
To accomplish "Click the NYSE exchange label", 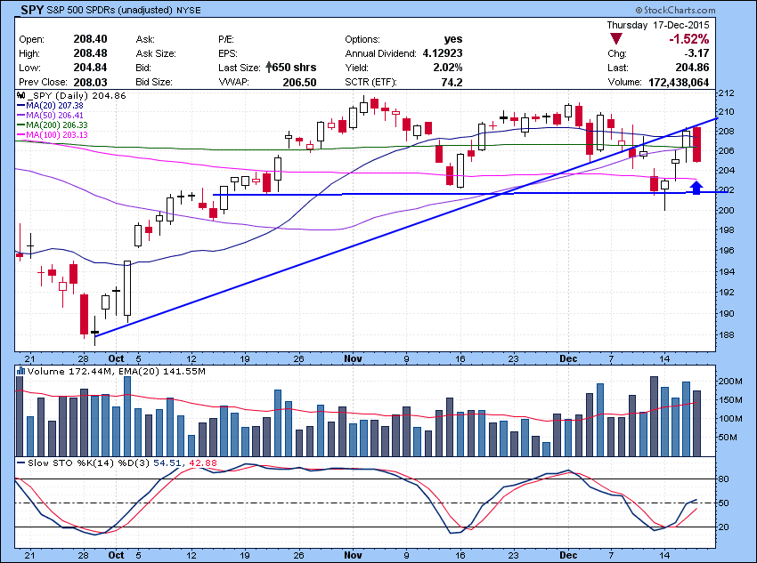I will pos(188,10).
